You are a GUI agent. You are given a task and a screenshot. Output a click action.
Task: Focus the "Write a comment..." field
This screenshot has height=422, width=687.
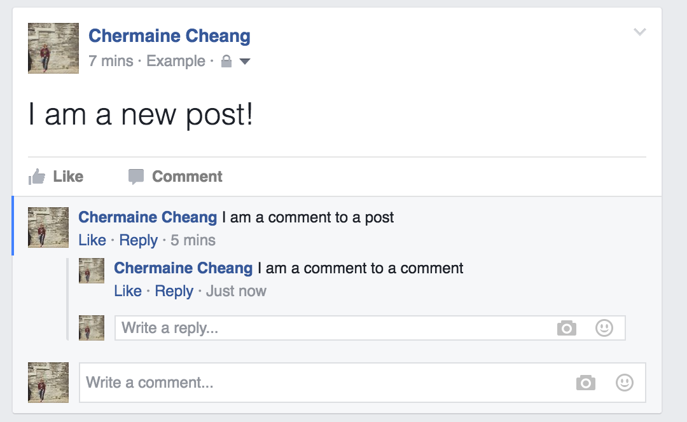pos(324,383)
